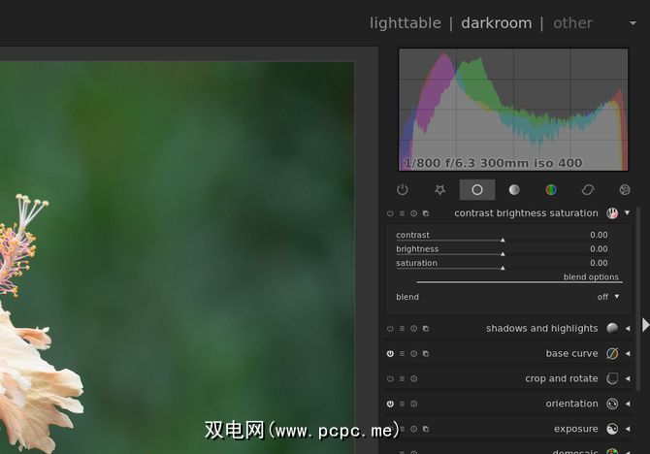This screenshot has height=454, width=650.
Task: Create new instance of exposure module
Action: click(x=426, y=429)
